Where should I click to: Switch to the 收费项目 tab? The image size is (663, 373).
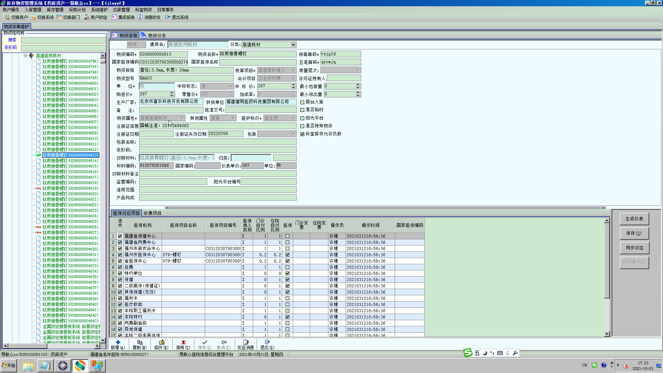pos(152,213)
